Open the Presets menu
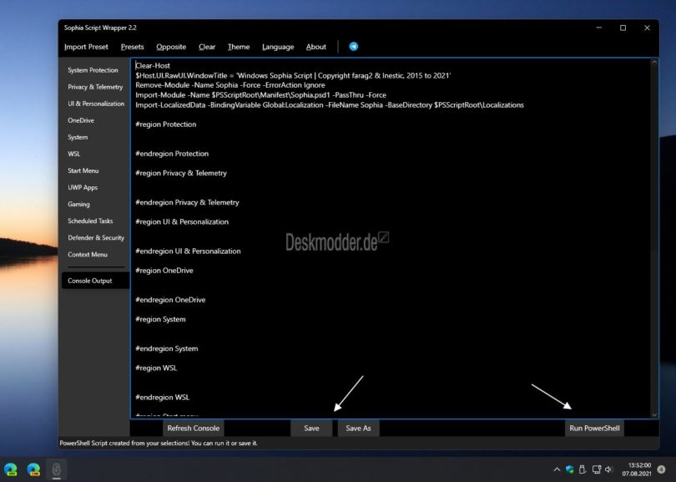 pyautogui.click(x=132, y=47)
